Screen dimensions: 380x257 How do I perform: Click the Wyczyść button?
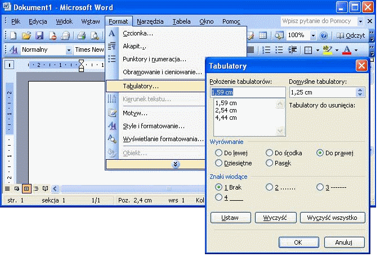[275, 218]
